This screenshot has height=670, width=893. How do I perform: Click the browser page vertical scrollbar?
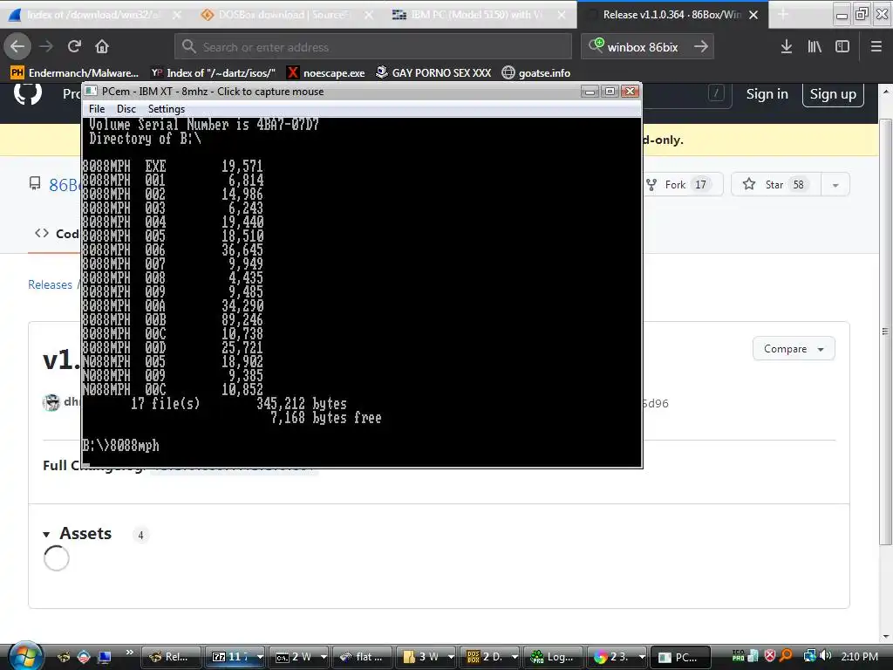[886, 332]
